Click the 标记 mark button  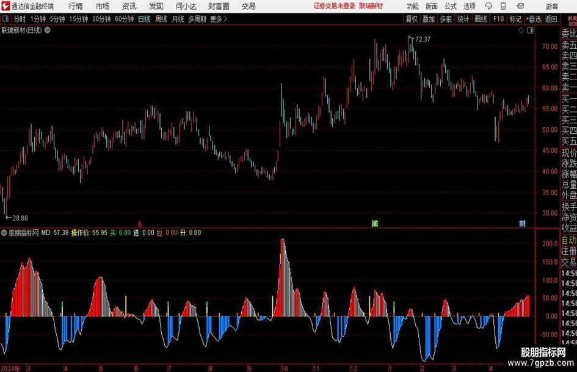coord(515,19)
